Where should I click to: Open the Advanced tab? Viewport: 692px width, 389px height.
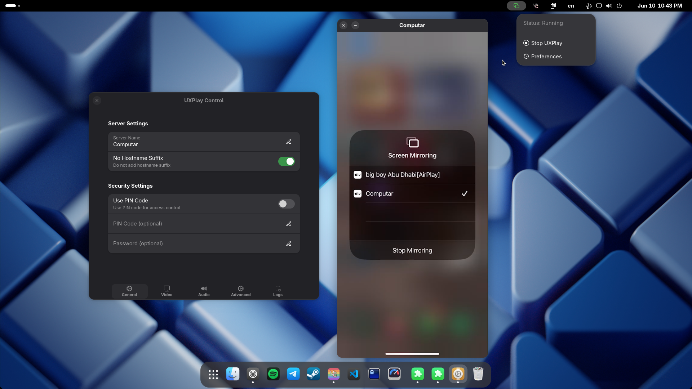click(241, 291)
